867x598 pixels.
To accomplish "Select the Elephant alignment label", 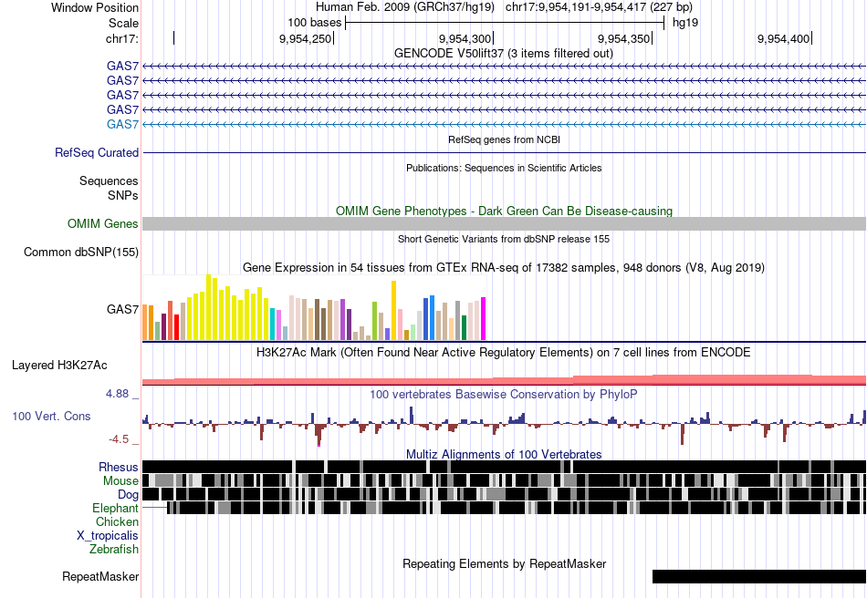I will (115, 508).
